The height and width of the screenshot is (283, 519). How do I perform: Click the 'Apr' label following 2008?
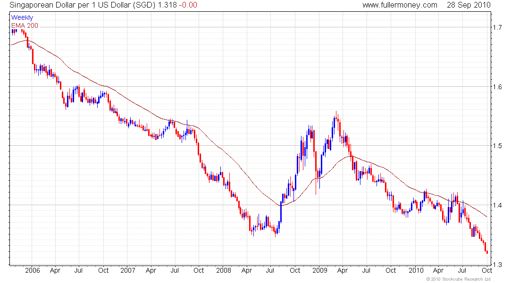247,270
